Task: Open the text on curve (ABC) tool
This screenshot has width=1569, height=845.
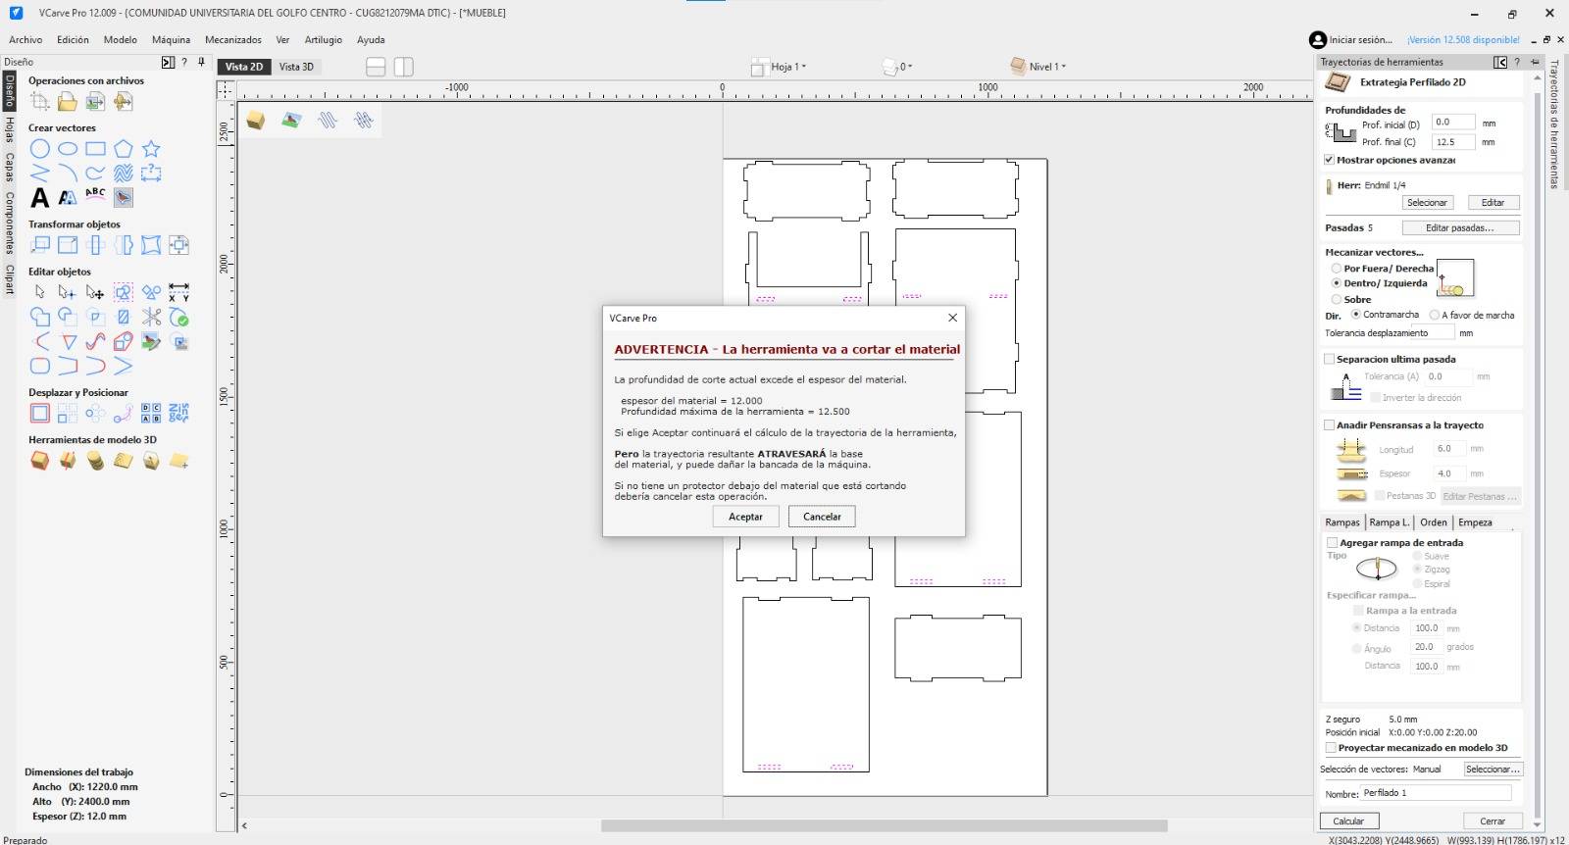Action: coord(95,195)
